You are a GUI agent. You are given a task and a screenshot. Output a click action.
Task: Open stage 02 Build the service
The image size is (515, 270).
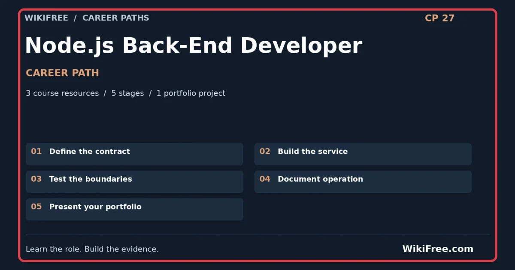(x=363, y=154)
